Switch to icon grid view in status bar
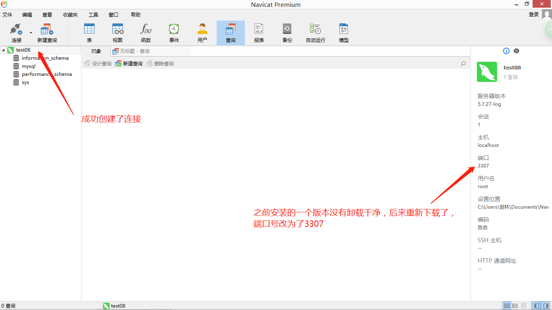 click(507, 306)
